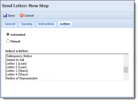Click the scrollbar track above the thumb

[126, 60]
